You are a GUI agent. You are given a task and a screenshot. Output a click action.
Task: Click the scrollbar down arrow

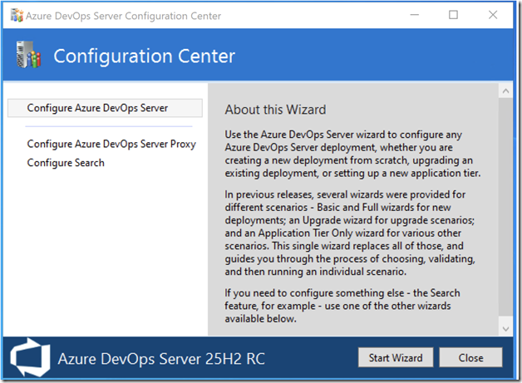(506, 331)
